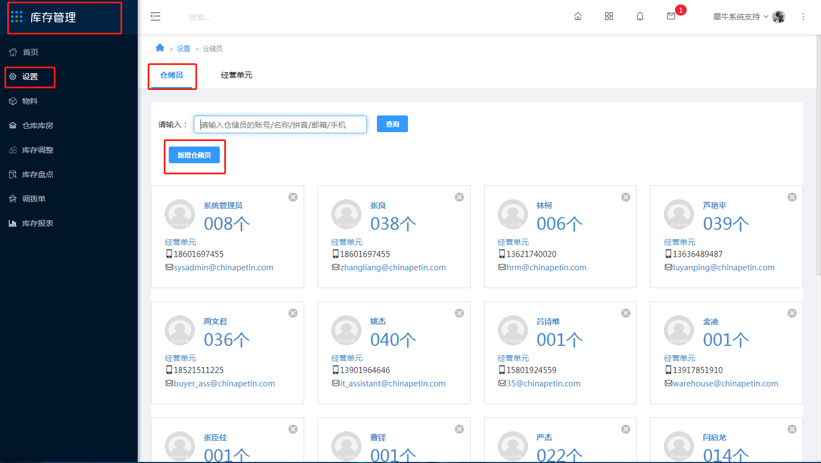Viewport: 821px width, 463px height.
Task: Open 仓库库房 in the sidebar
Action: tap(69, 125)
